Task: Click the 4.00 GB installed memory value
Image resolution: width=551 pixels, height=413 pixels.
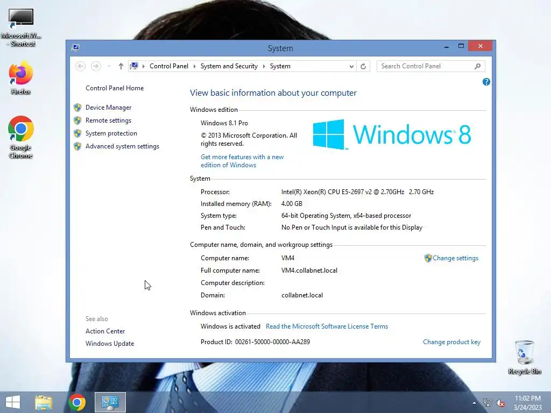Action: point(292,204)
